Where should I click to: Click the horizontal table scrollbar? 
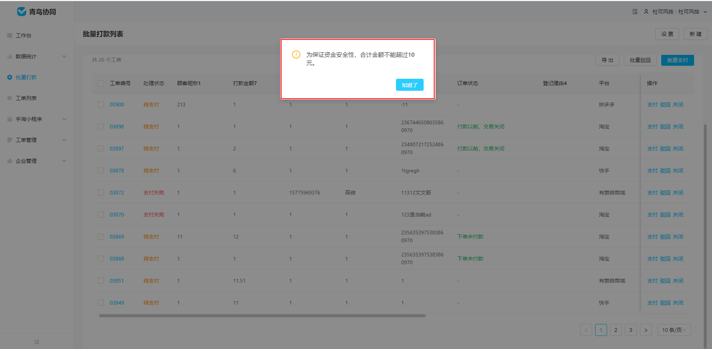(262, 316)
